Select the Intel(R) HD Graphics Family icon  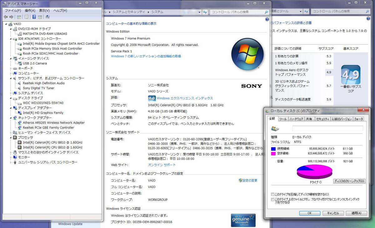tap(20, 113)
